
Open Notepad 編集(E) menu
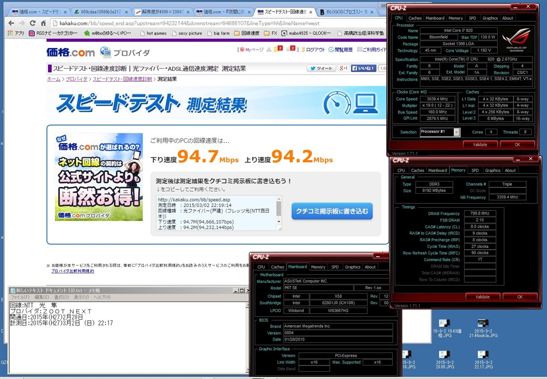coord(42,297)
